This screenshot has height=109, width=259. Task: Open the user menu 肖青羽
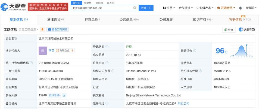[251, 8]
